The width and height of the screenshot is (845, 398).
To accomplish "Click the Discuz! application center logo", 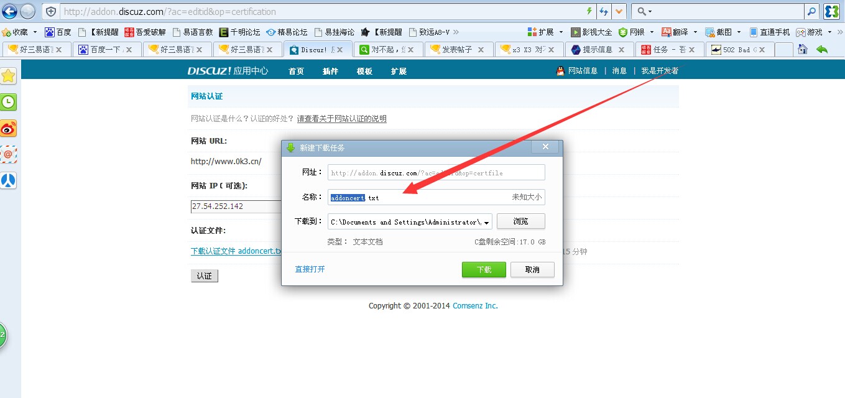I will pos(227,70).
